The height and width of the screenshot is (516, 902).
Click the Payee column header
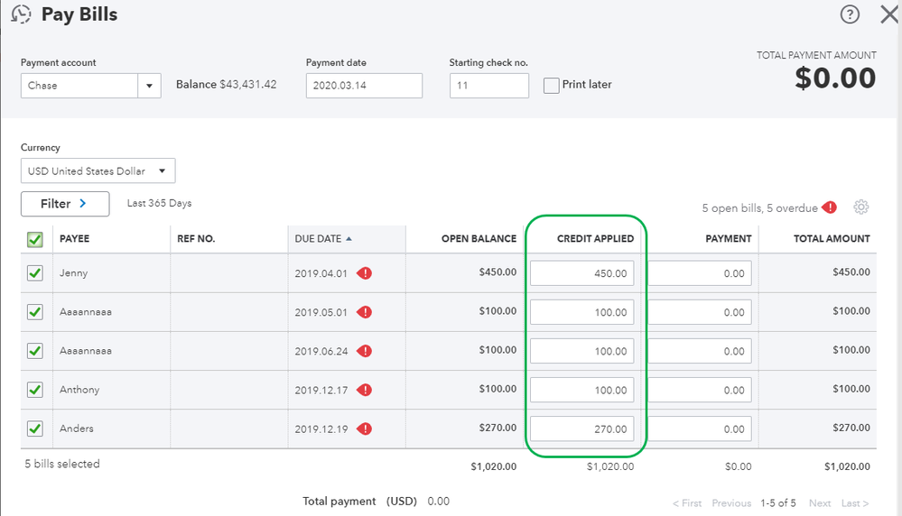75,239
